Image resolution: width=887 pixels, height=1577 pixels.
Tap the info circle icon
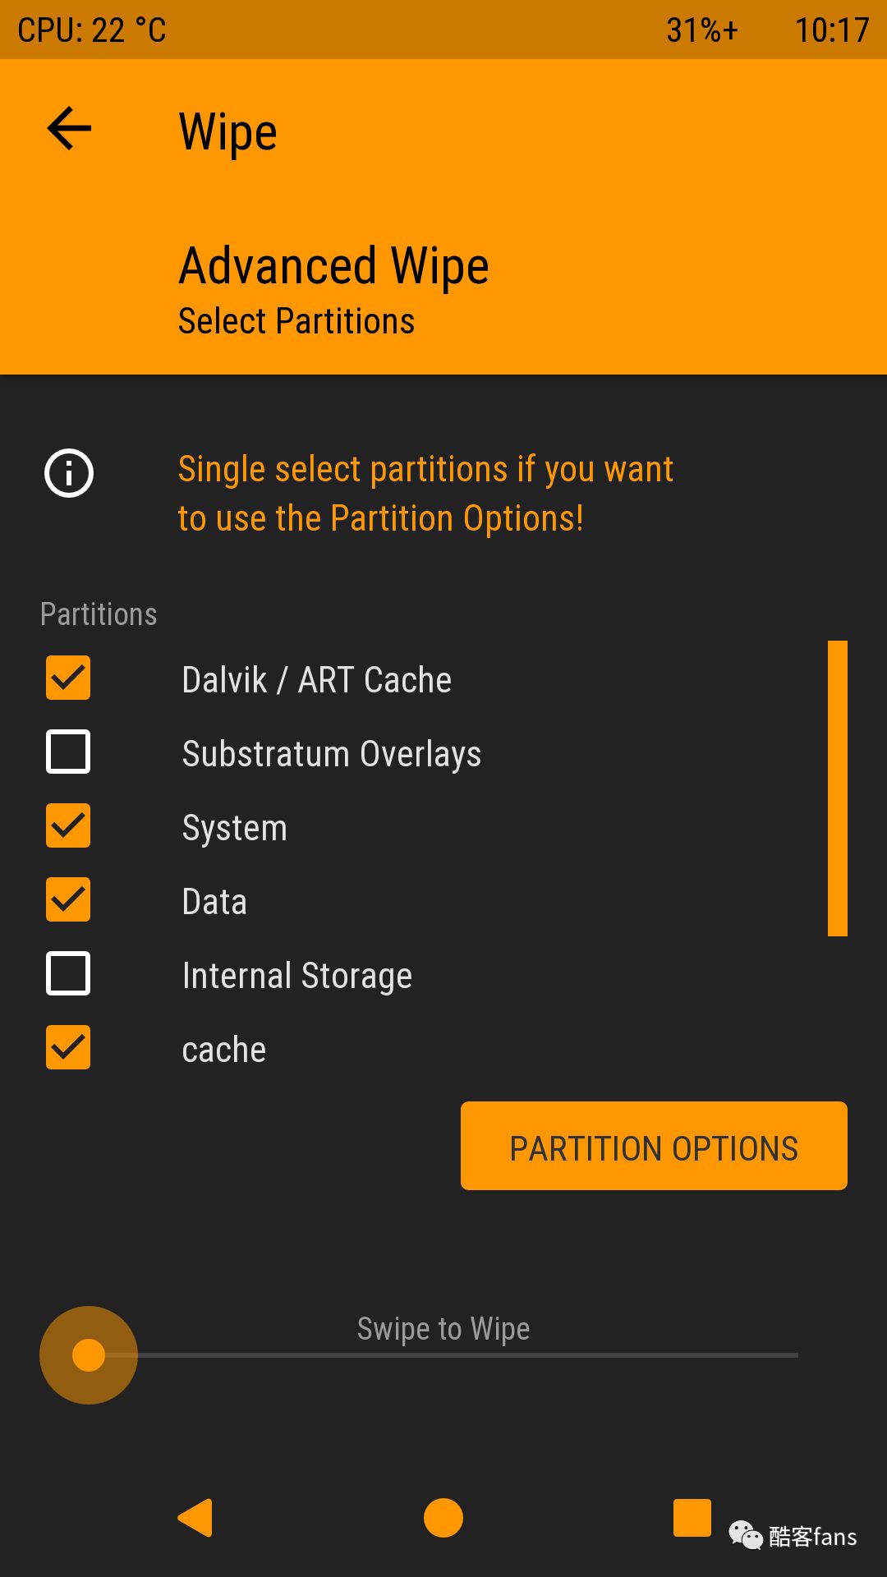[x=69, y=473]
